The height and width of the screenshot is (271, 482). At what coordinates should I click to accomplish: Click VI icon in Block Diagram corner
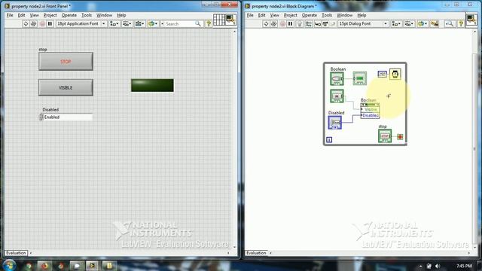tap(471, 20)
